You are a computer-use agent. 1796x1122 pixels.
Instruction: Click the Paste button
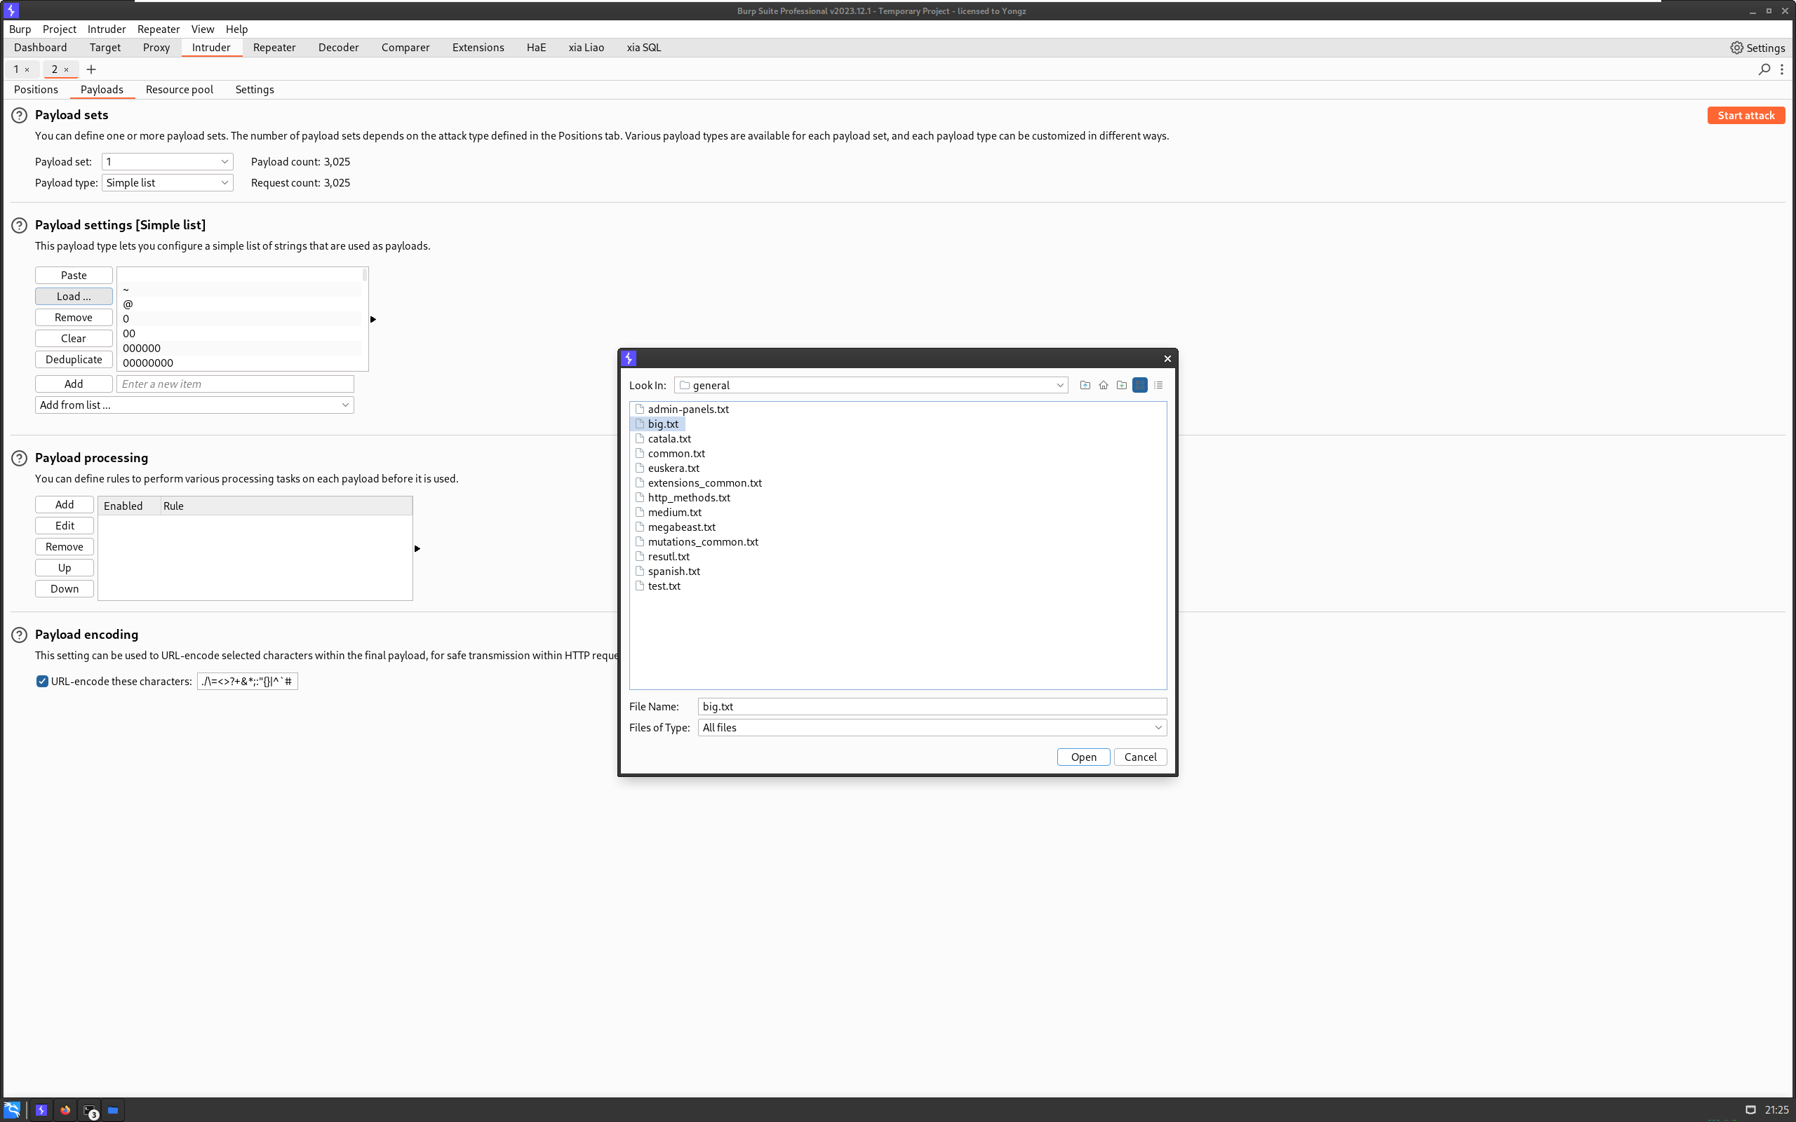click(74, 276)
